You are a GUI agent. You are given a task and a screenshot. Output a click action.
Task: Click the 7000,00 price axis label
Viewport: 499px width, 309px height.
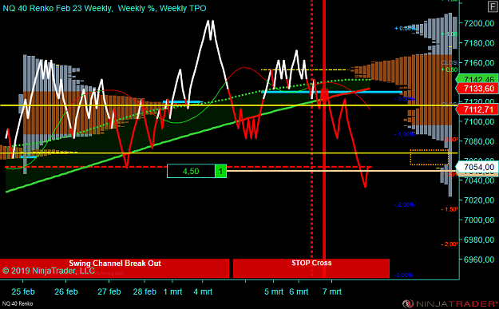tap(479, 220)
